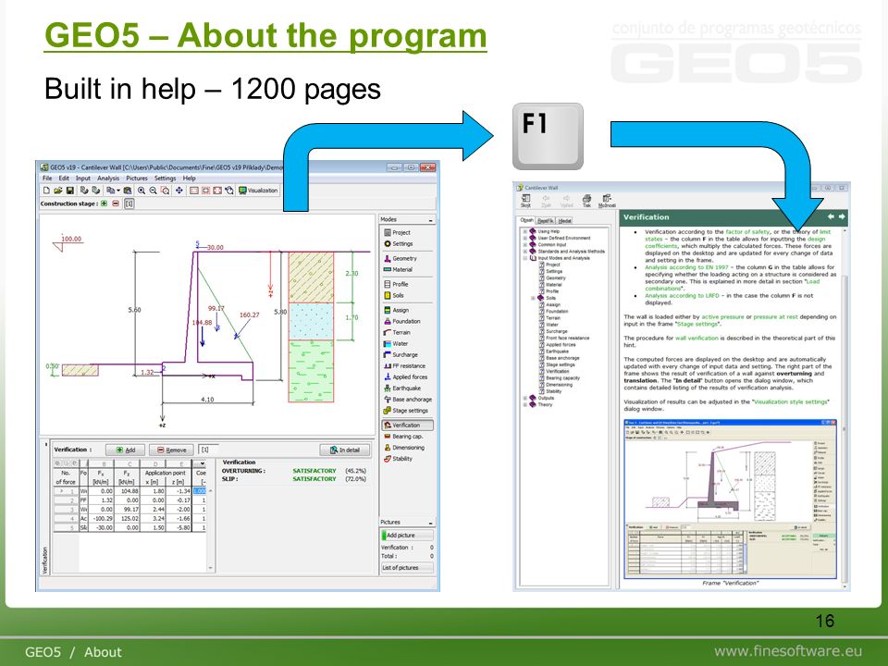Click the Add verification button

(125, 450)
